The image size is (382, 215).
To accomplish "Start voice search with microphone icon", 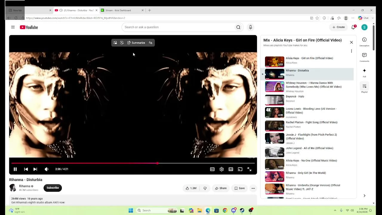I will tap(250, 27).
